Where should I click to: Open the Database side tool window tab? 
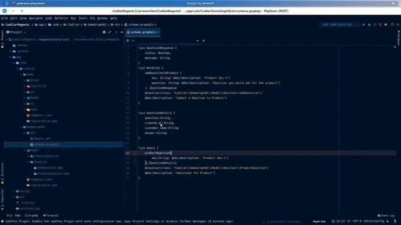398,38
